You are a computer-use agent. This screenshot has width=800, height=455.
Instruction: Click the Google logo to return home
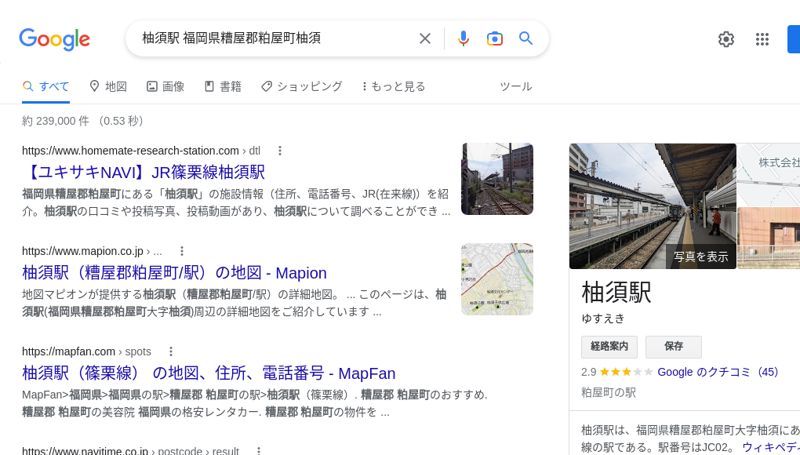(x=54, y=40)
